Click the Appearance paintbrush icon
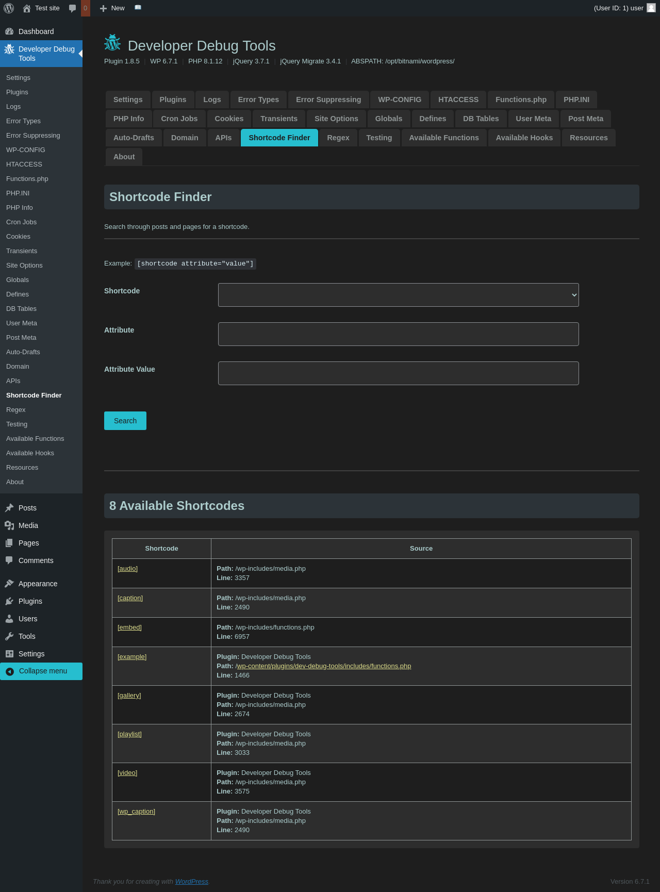This screenshot has height=892, width=660. [9, 584]
